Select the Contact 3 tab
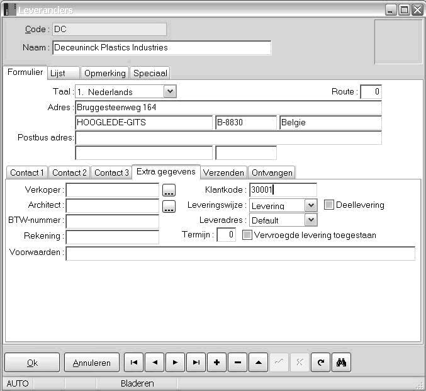 111,173
